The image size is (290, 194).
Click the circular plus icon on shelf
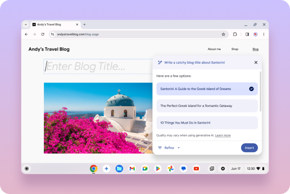(223, 169)
